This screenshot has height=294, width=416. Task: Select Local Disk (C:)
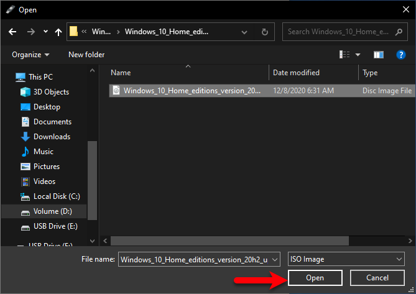[57, 196]
